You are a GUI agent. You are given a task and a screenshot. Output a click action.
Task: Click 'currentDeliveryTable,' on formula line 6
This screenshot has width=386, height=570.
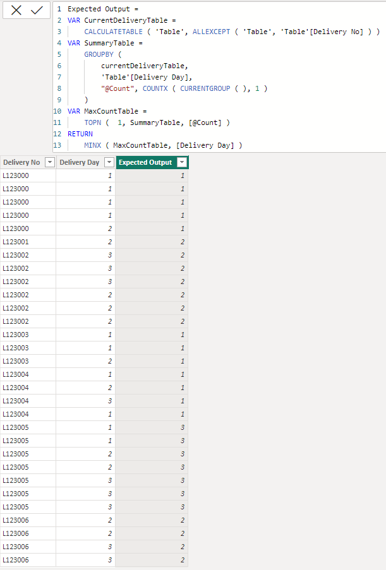point(145,66)
